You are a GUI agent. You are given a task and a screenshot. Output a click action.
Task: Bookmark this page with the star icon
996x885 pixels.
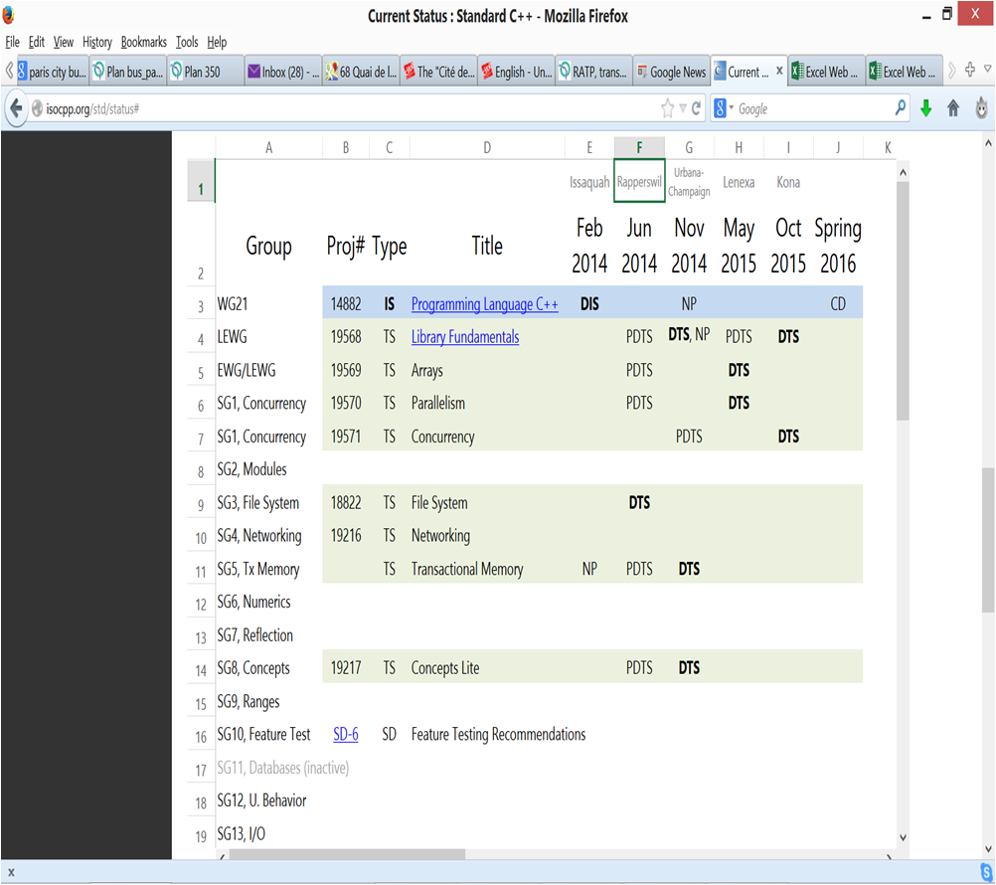click(x=668, y=108)
